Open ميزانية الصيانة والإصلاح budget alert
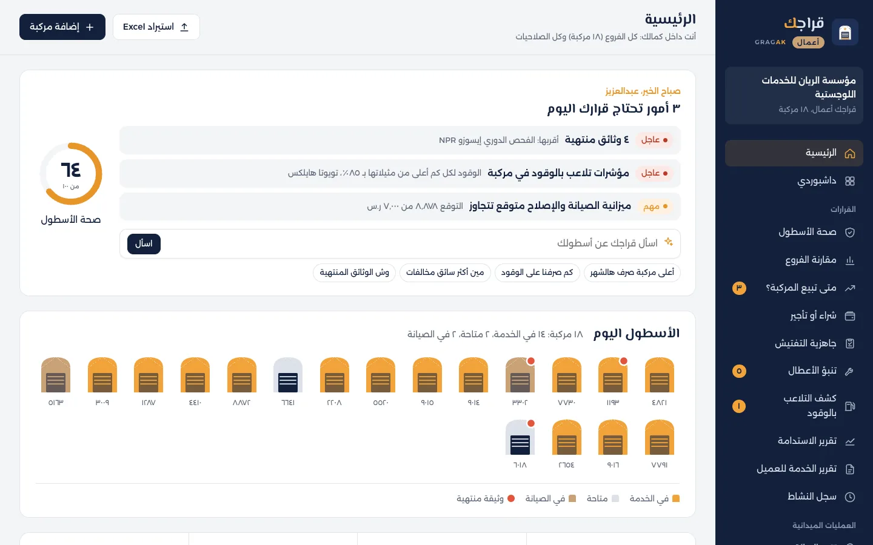 (400, 206)
